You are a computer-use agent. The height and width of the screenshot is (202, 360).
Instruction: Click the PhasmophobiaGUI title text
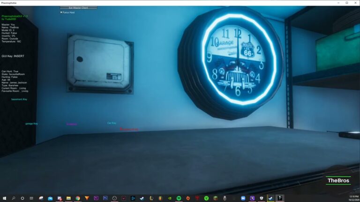(x=15, y=16)
